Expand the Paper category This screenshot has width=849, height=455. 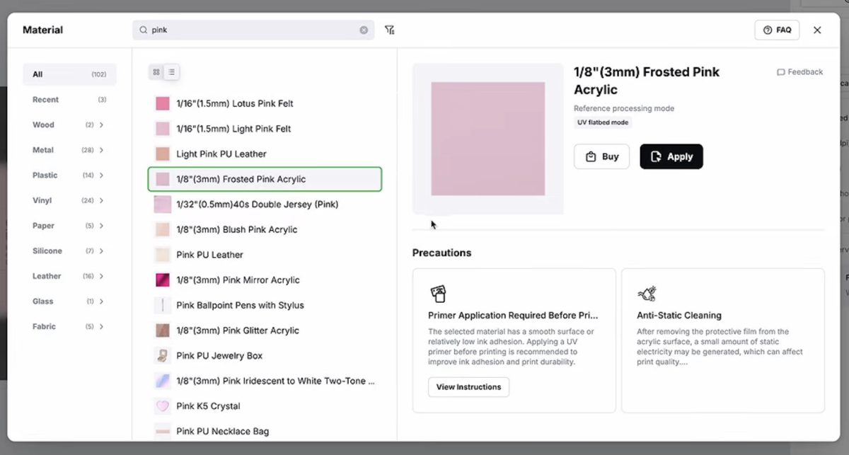[x=101, y=226]
